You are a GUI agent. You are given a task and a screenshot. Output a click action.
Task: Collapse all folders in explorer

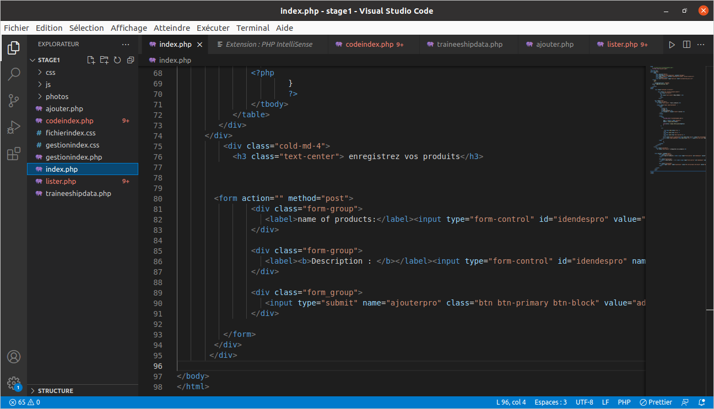coord(131,60)
